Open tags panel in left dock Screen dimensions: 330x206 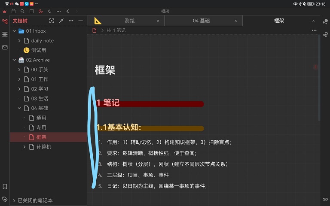[x=5, y=199]
